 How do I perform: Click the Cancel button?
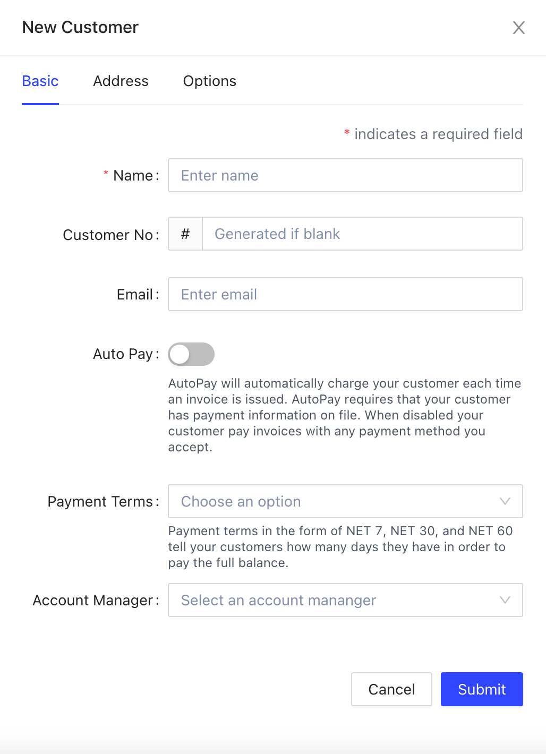(391, 689)
